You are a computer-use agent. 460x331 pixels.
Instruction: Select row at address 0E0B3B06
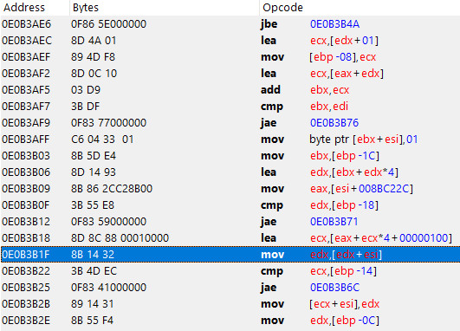[230, 172]
